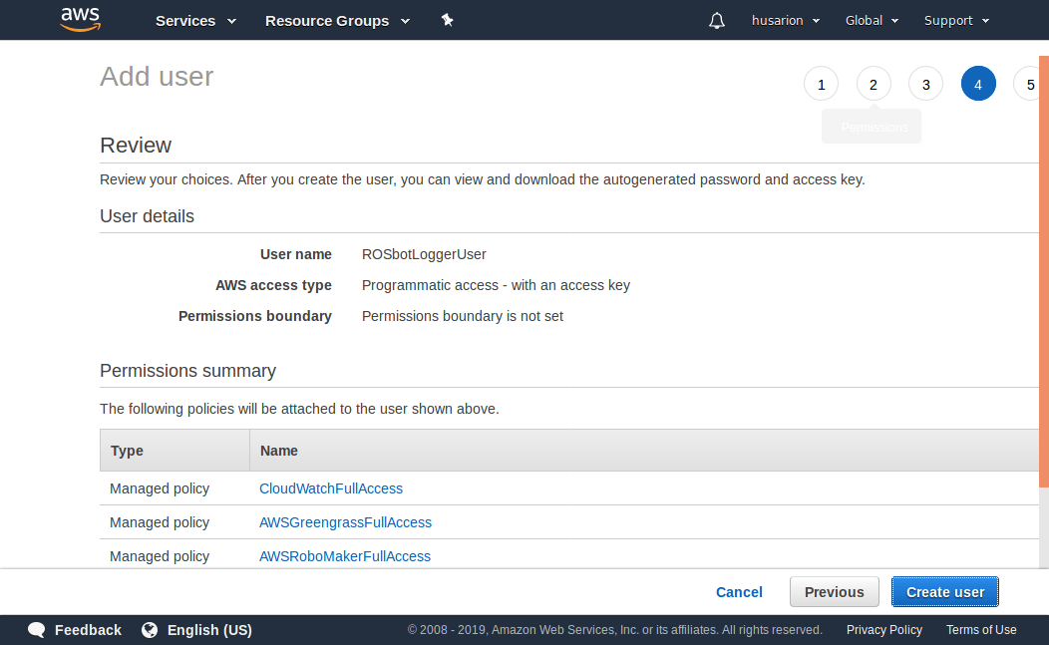Click the Feedback speech bubble icon
Screen dimensions: 1049x645
(37, 630)
